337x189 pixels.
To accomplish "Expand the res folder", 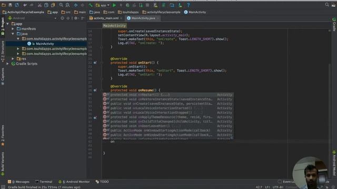I will [13, 58].
